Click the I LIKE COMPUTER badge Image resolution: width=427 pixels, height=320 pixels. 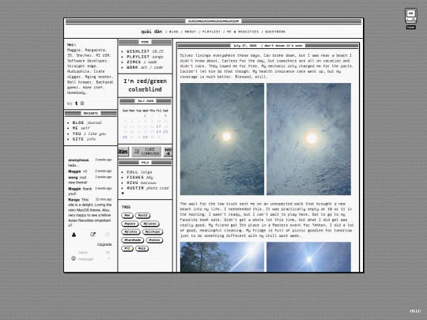146,152
